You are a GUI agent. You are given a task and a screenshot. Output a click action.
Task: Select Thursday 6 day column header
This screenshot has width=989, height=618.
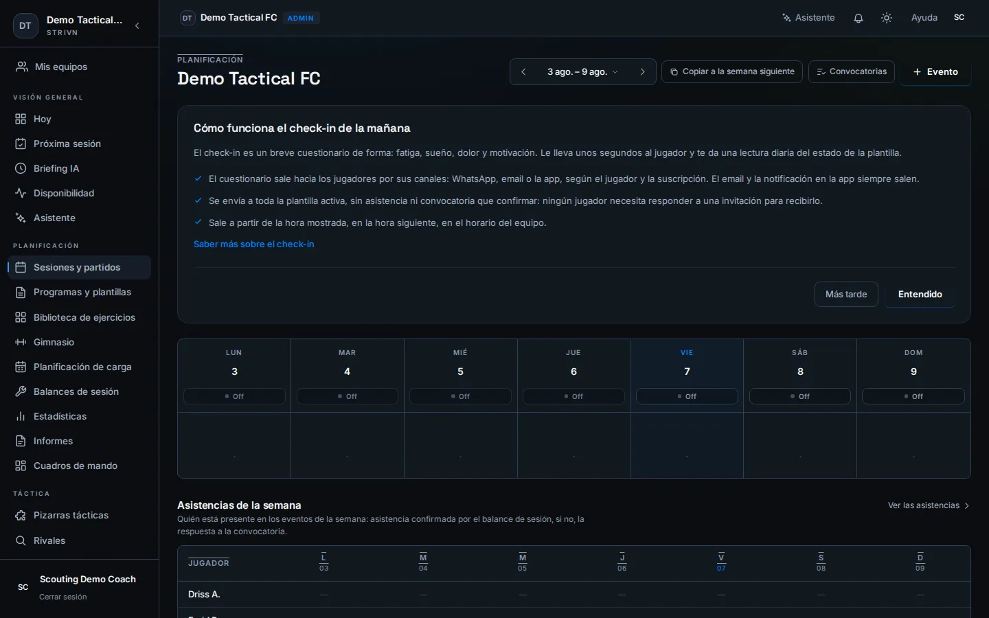click(x=573, y=364)
